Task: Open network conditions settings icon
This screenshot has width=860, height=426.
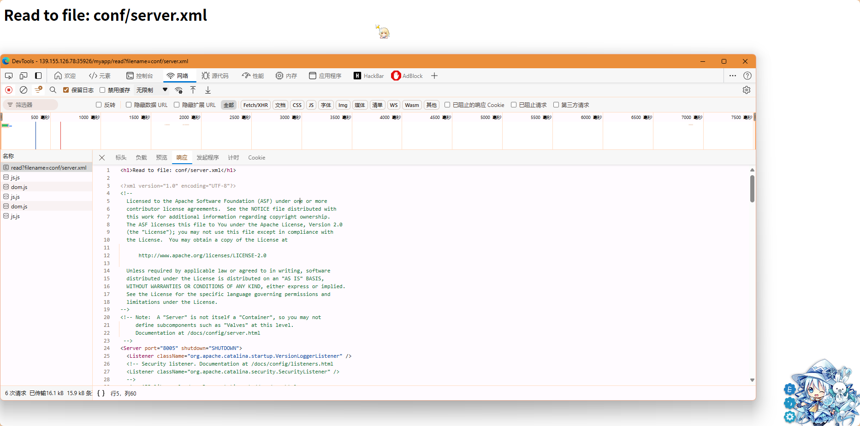Action: pyautogui.click(x=179, y=90)
